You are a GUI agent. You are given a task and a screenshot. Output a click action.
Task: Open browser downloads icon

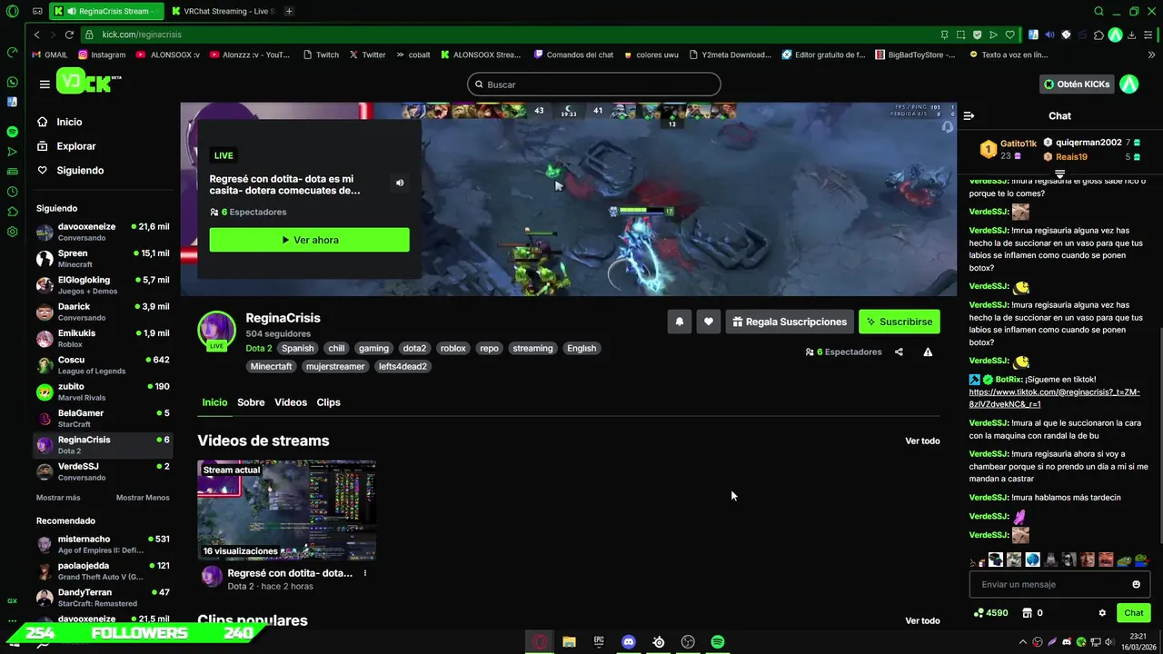pyautogui.click(x=1131, y=35)
